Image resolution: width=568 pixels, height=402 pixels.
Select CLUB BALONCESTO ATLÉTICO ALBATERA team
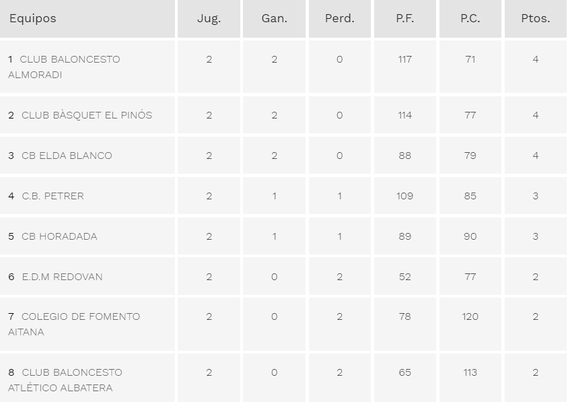[x=65, y=380]
